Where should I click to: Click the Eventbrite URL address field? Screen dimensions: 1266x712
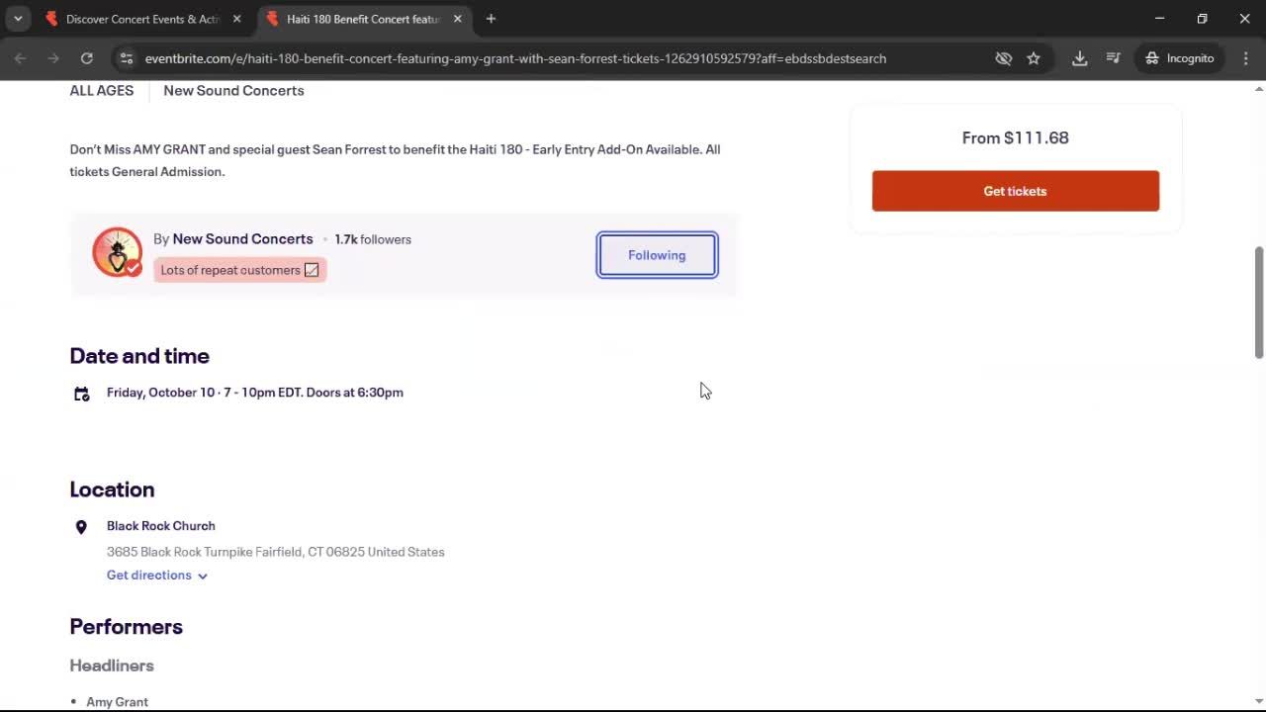515,58
